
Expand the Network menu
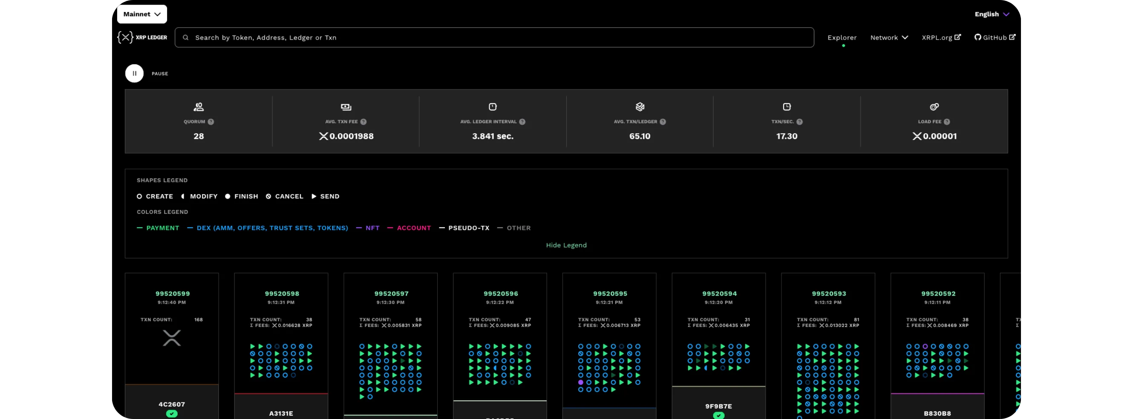(888, 37)
